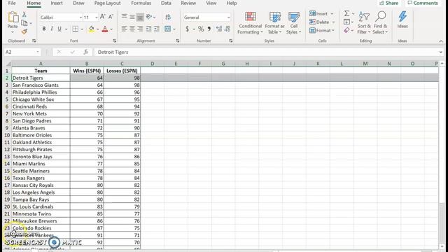
Task: Set top vertical alignment
Action: point(124,17)
